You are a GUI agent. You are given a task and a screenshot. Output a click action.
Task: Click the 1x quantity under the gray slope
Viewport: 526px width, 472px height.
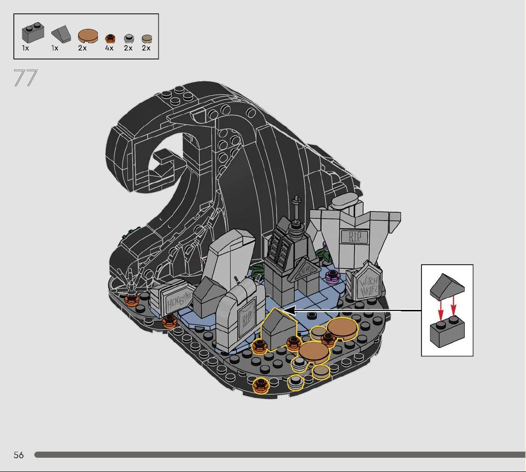point(55,48)
